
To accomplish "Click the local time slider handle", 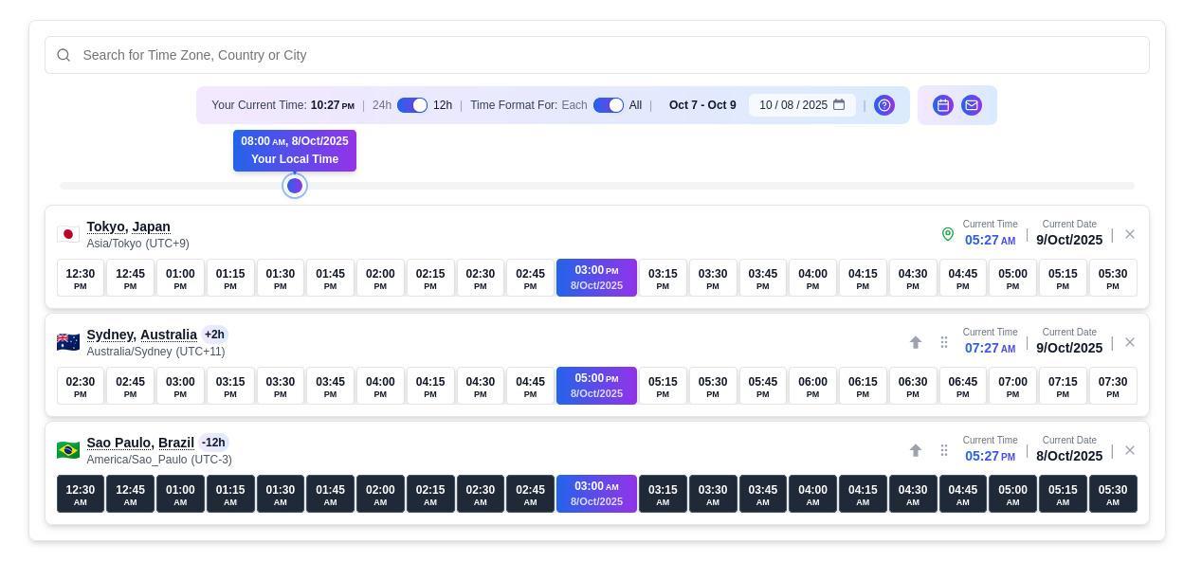I will pyautogui.click(x=295, y=186).
